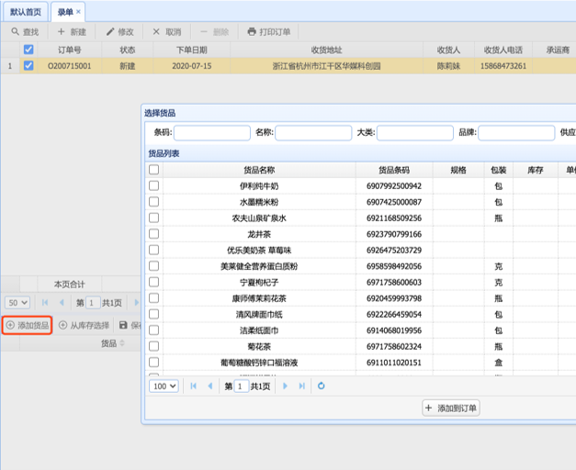This screenshot has height=470, width=576.
Task: Check the box for 葡萄糖酸钙锌口福溶液
Action: point(154,362)
